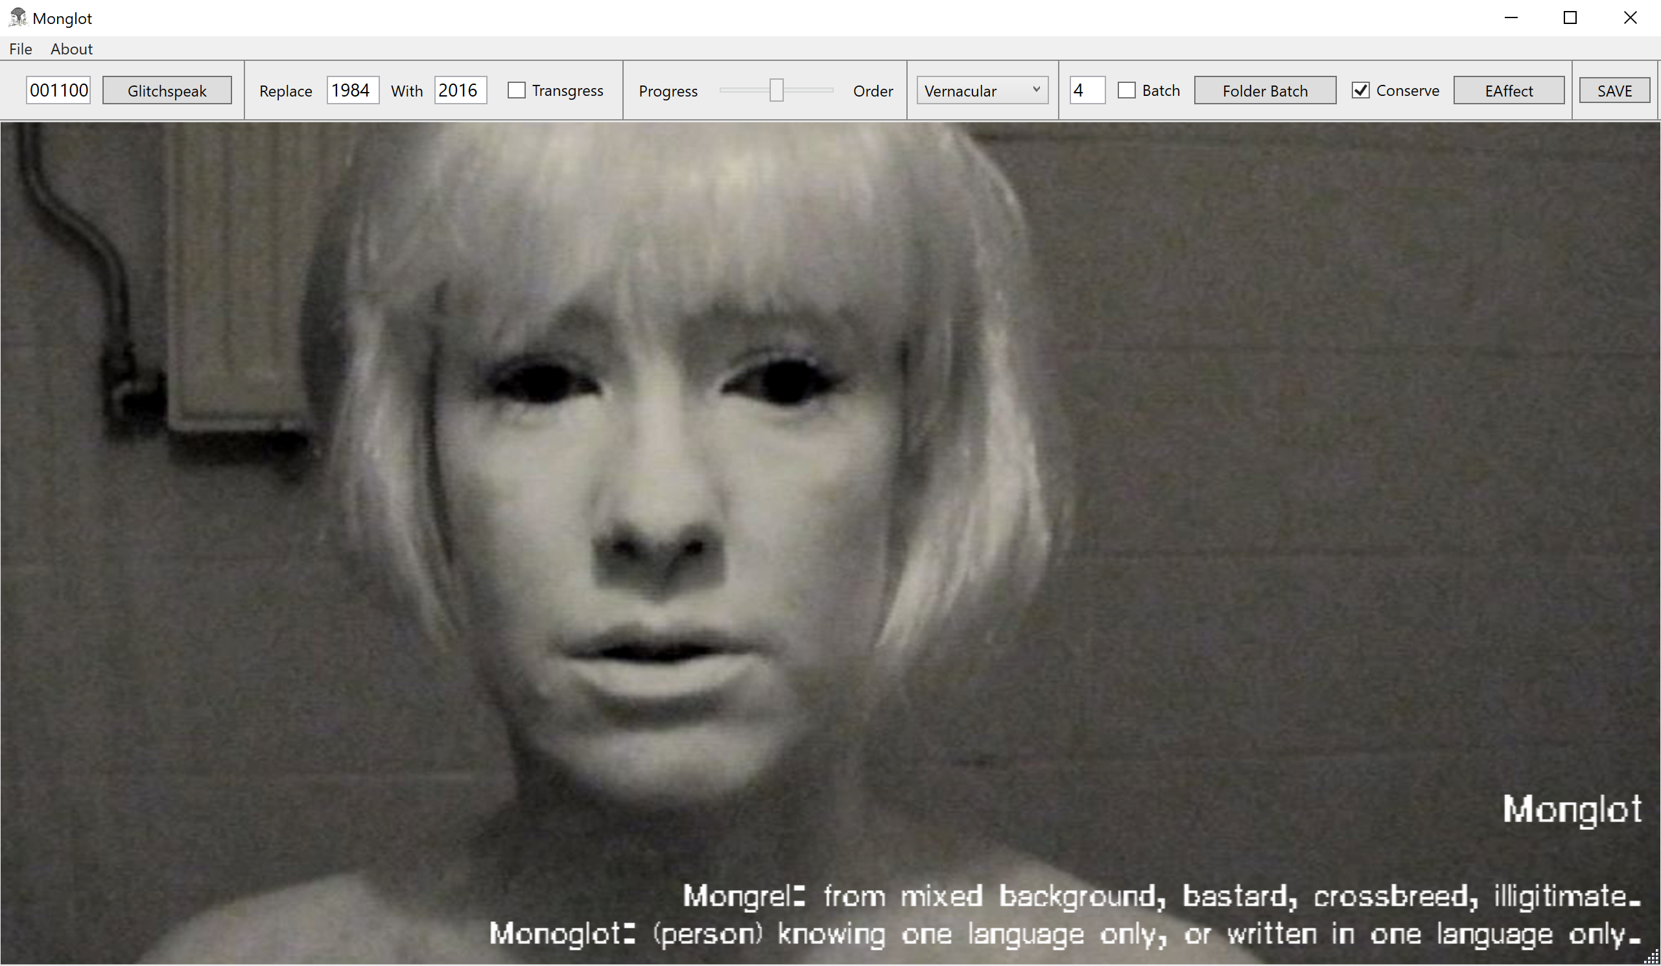Image resolution: width=1661 pixels, height=966 pixels.
Task: Click the With value field showing 2016
Action: click(x=460, y=90)
